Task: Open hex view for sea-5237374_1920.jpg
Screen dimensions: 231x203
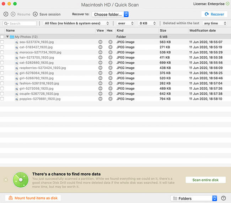Action: 110,42
